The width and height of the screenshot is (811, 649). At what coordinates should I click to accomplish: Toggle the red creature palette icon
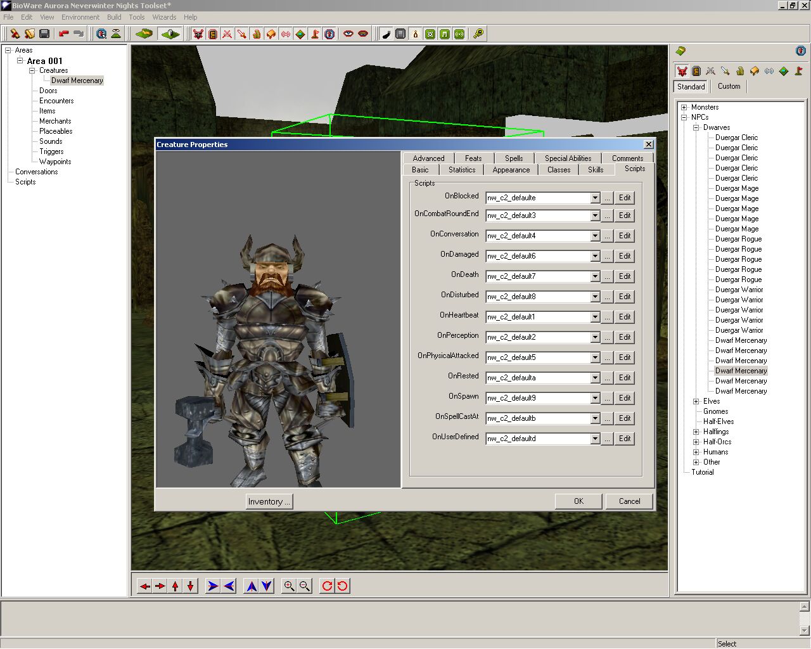click(x=682, y=71)
